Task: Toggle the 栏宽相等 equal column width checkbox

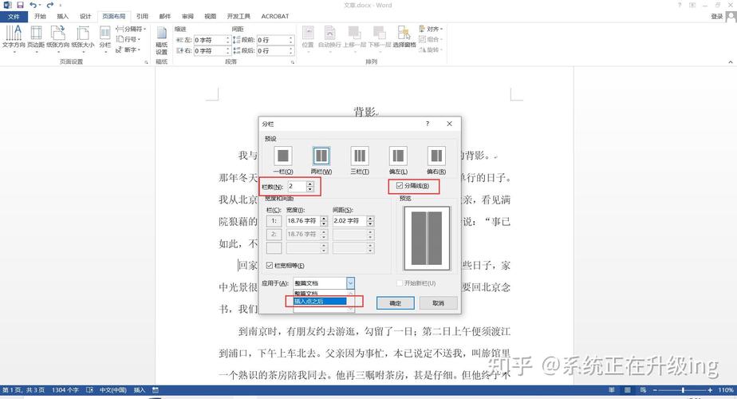Action: pyautogui.click(x=270, y=266)
